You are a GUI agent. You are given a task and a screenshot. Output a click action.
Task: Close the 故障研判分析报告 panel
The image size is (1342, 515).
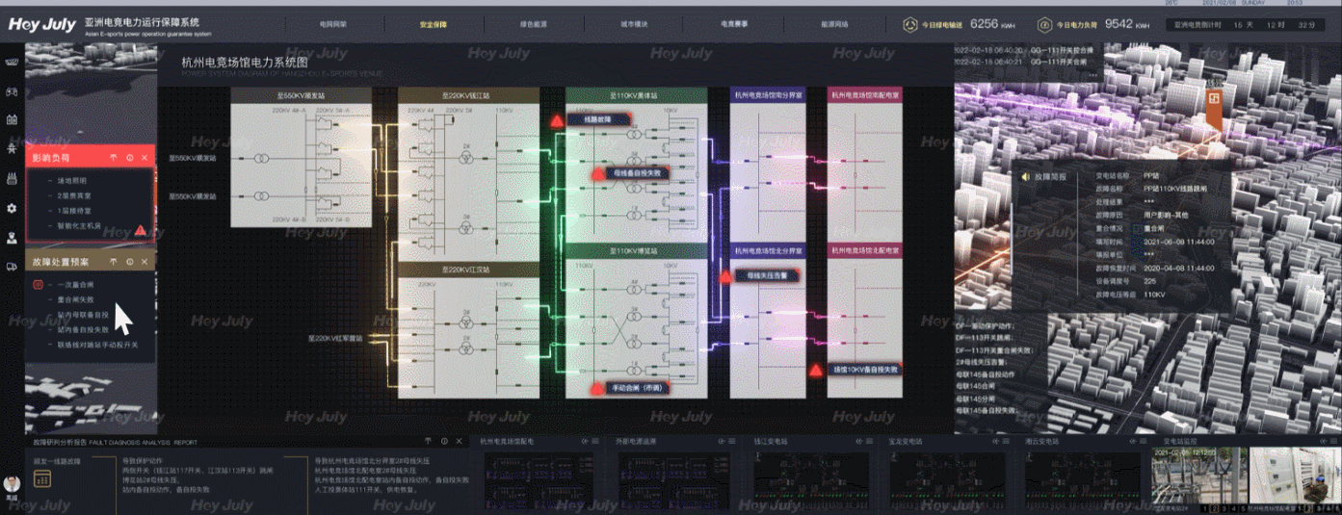point(460,441)
